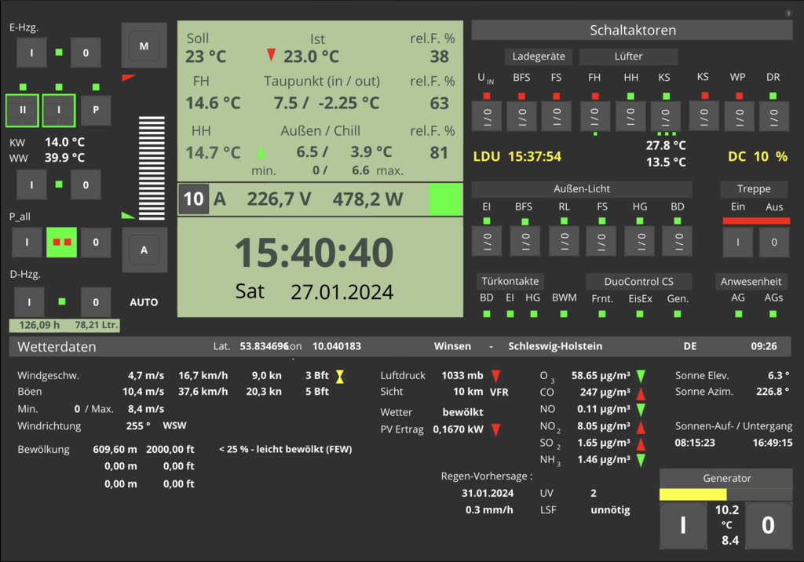Screen dimensions: 804x562
Task: Click the red double-square indicator in P_all
Action: tap(61, 243)
